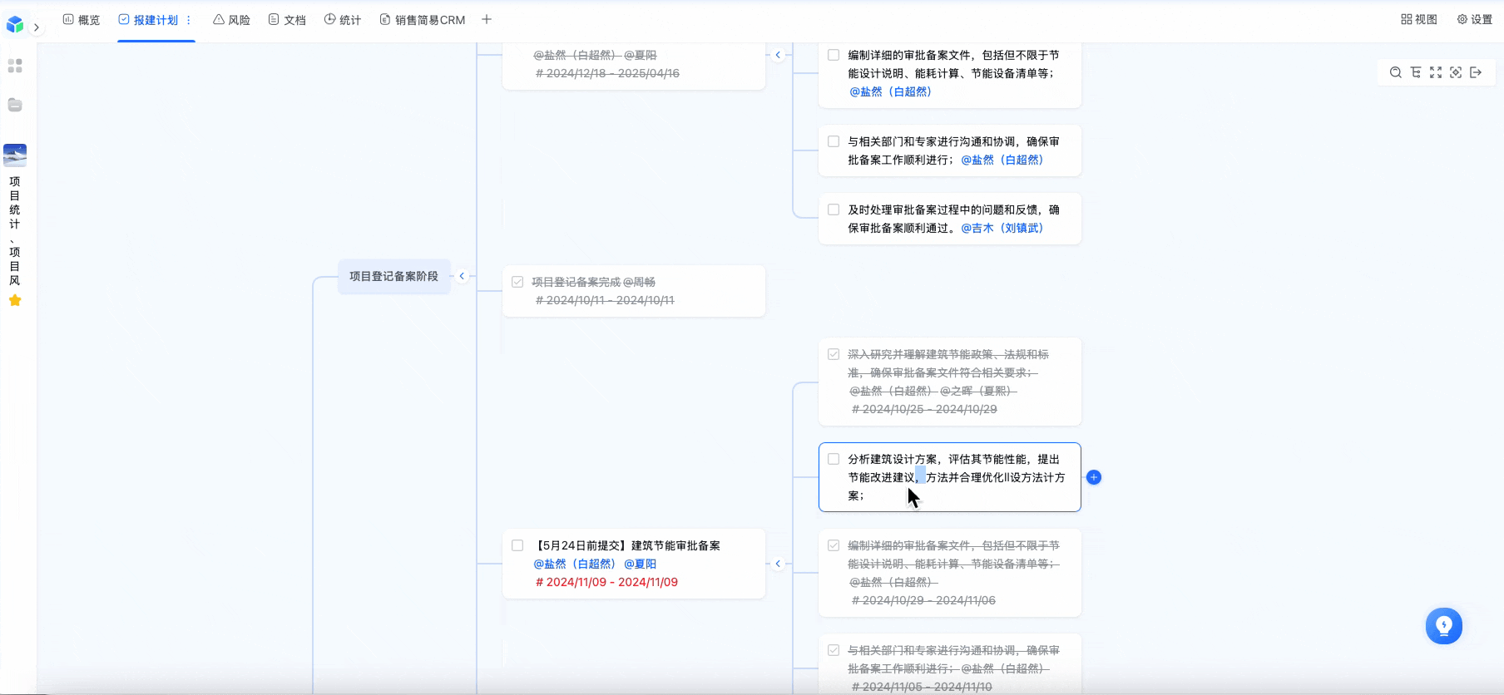1504x695 pixels.
Task: Click the @盐然（白超然） mention under 节能设备清单等
Action: 891,91
